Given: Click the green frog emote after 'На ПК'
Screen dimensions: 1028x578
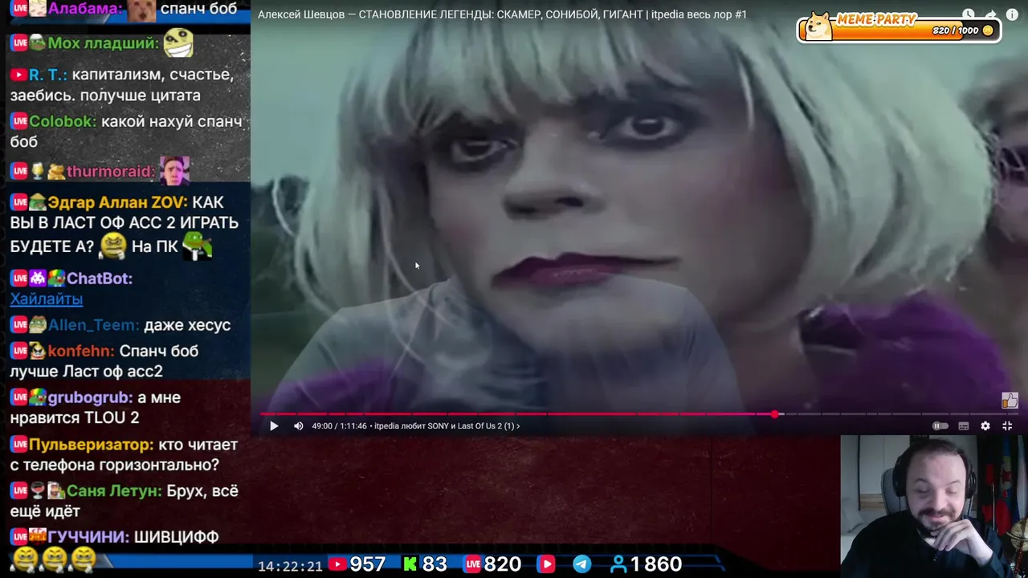Looking at the screenshot, I should 197,246.
